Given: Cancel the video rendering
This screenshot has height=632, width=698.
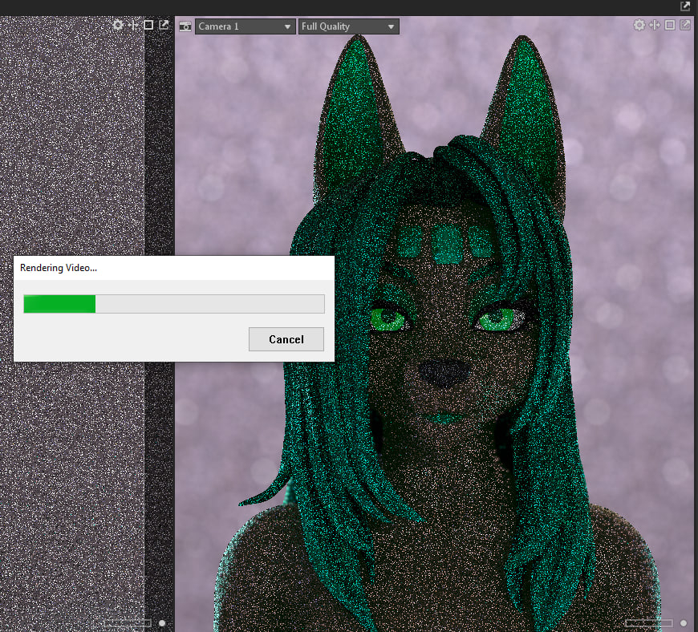Looking at the screenshot, I should pos(286,339).
